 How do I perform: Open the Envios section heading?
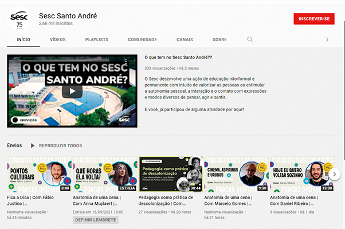coord(14,145)
